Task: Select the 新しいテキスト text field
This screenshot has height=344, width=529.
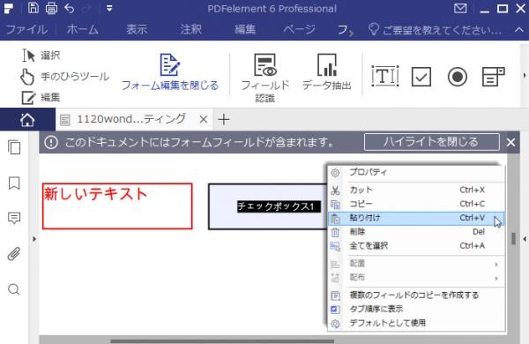Action: (x=117, y=206)
